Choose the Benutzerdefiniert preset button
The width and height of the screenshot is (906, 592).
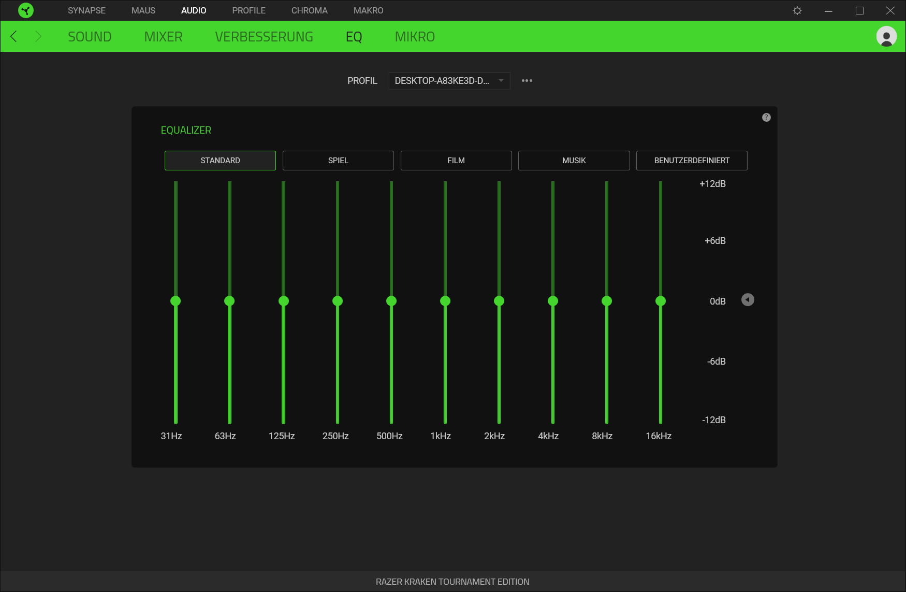(692, 161)
